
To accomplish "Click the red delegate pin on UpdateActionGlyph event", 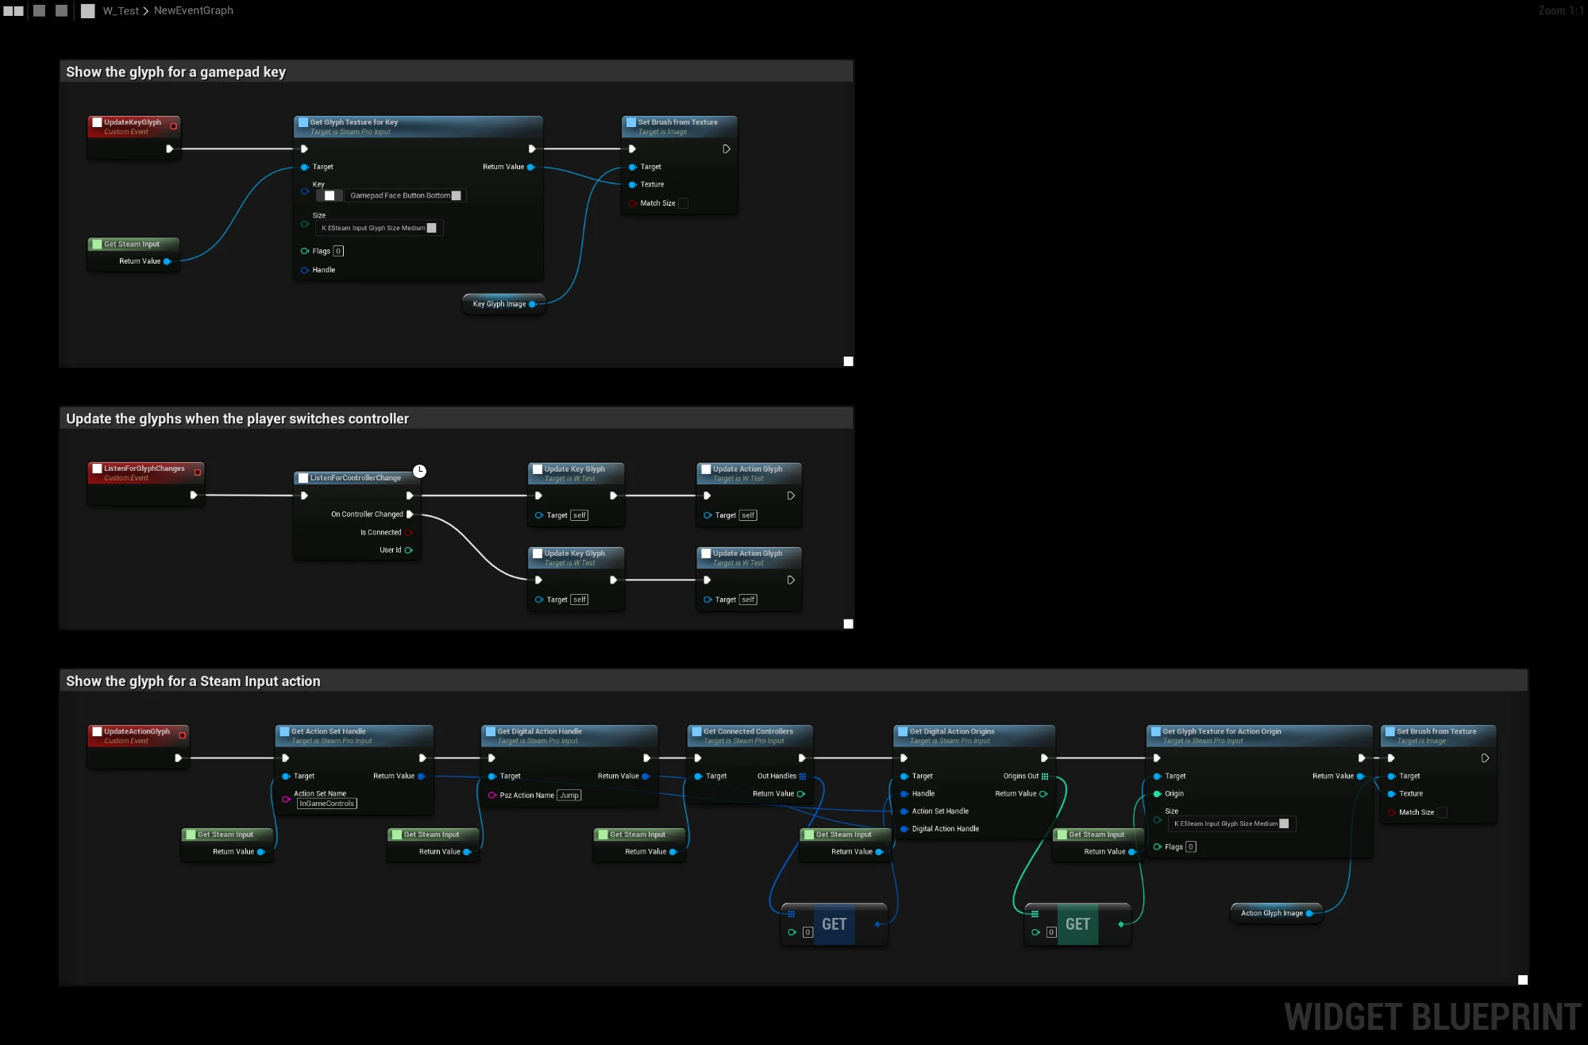I will point(183,735).
